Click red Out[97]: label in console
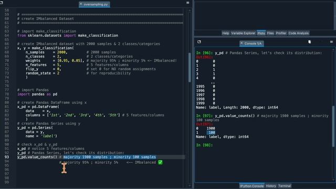This screenshot has height=189, width=336. [x=204, y=124]
